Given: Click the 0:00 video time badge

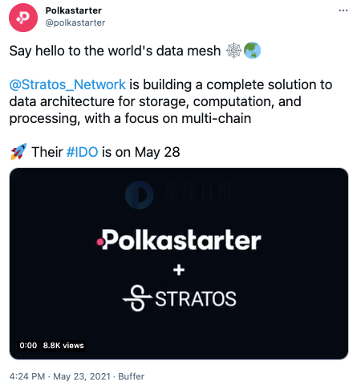Looking at the screenshot, I should [28, 345].
